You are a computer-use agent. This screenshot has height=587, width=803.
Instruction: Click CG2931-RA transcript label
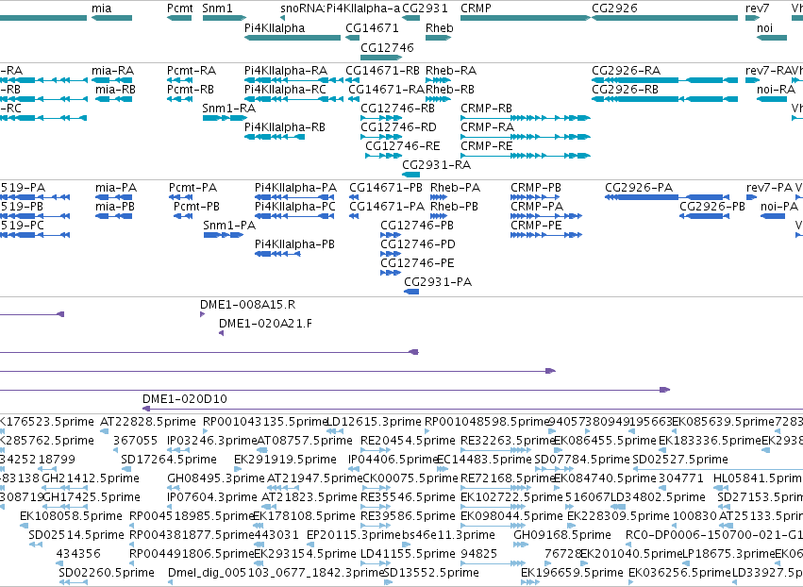436,165
